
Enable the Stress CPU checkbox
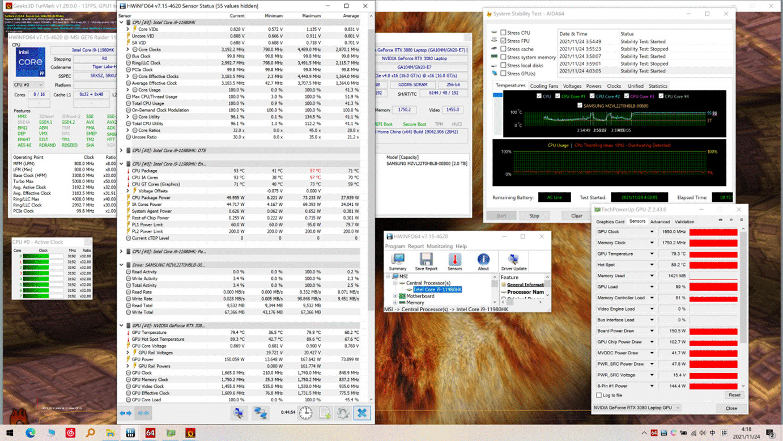tap(503, 33)
